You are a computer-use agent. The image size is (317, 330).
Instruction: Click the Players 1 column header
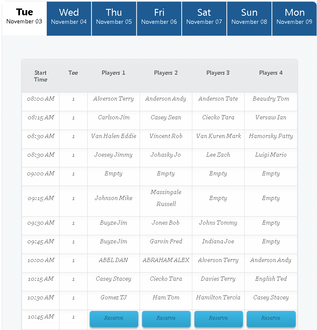click(x=114, y=73)
